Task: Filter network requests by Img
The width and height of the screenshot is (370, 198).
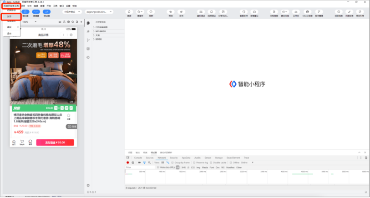Action: click(198, 168)
